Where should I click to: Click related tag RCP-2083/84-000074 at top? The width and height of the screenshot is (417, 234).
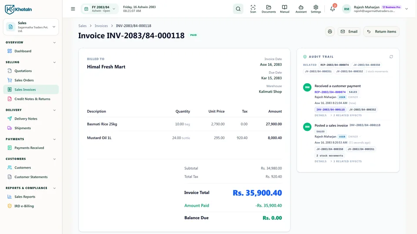334,65
